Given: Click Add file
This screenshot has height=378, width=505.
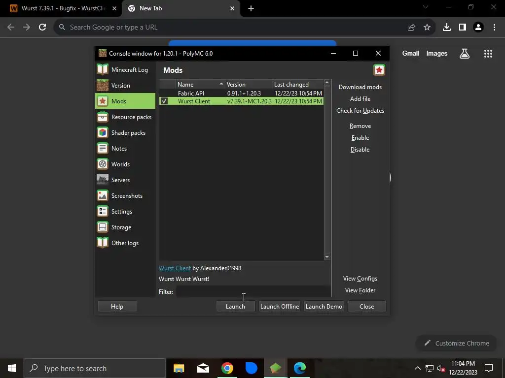Looking at the screenshot, I should [360, 98].
